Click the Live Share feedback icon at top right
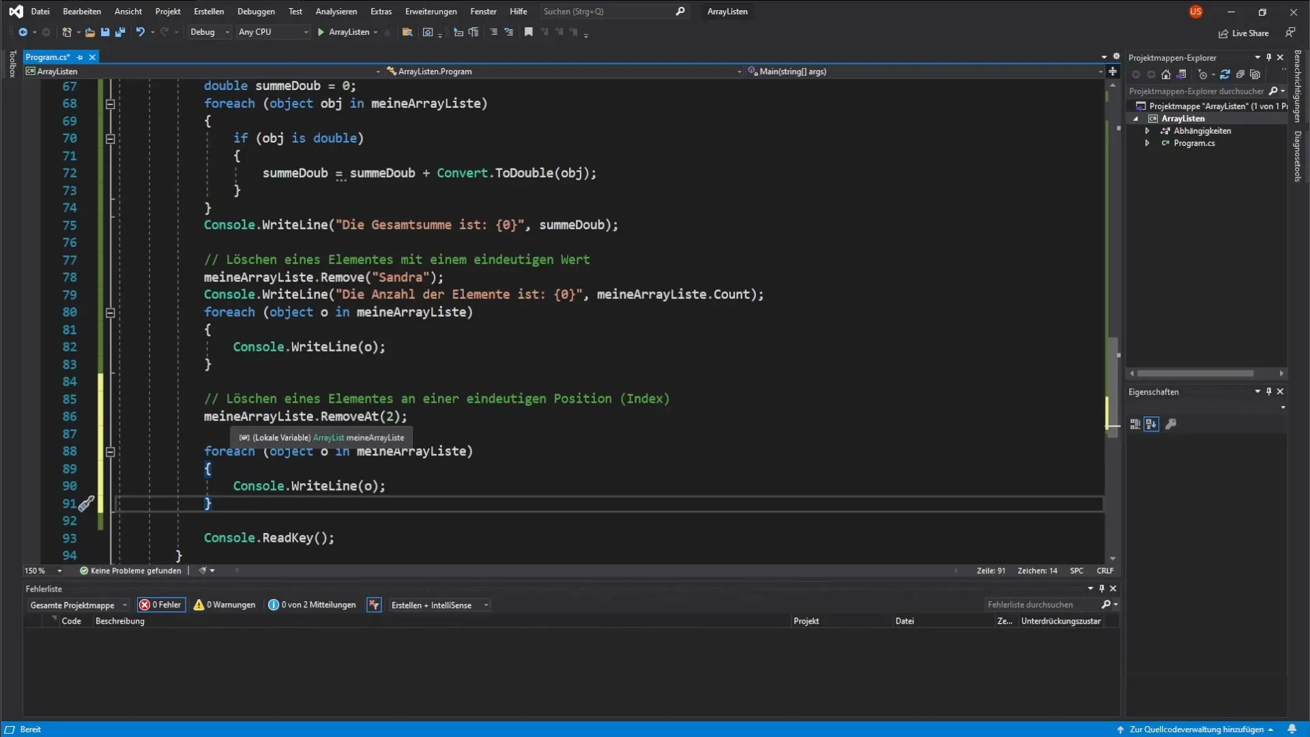Image resolution: width=1310 pixels, height=737 pixels. click(x=1290, y=32)
